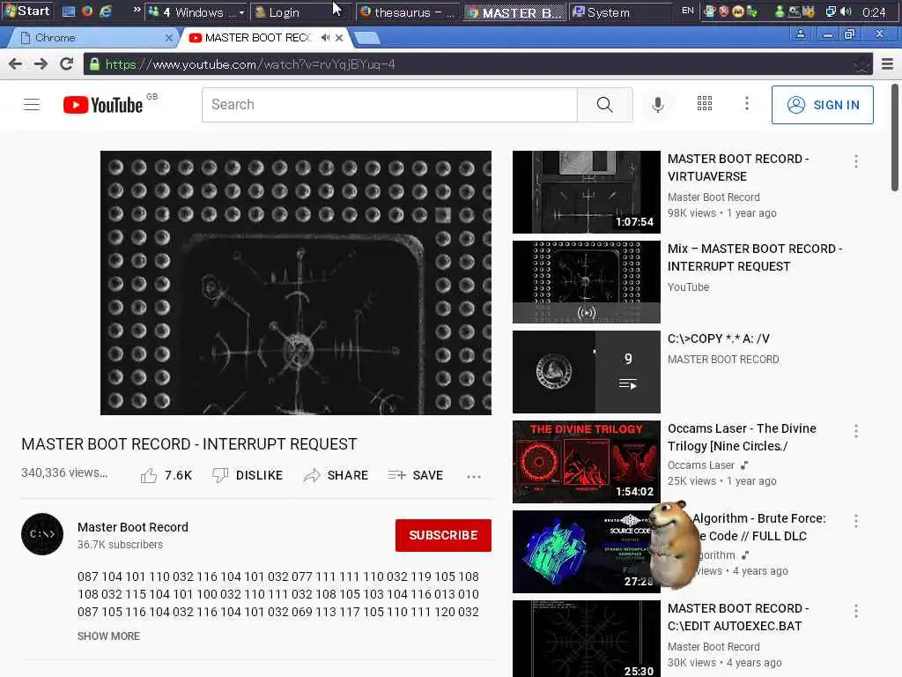View site security lock information
The width and height of the screenshot is (902, 677).
95,64
